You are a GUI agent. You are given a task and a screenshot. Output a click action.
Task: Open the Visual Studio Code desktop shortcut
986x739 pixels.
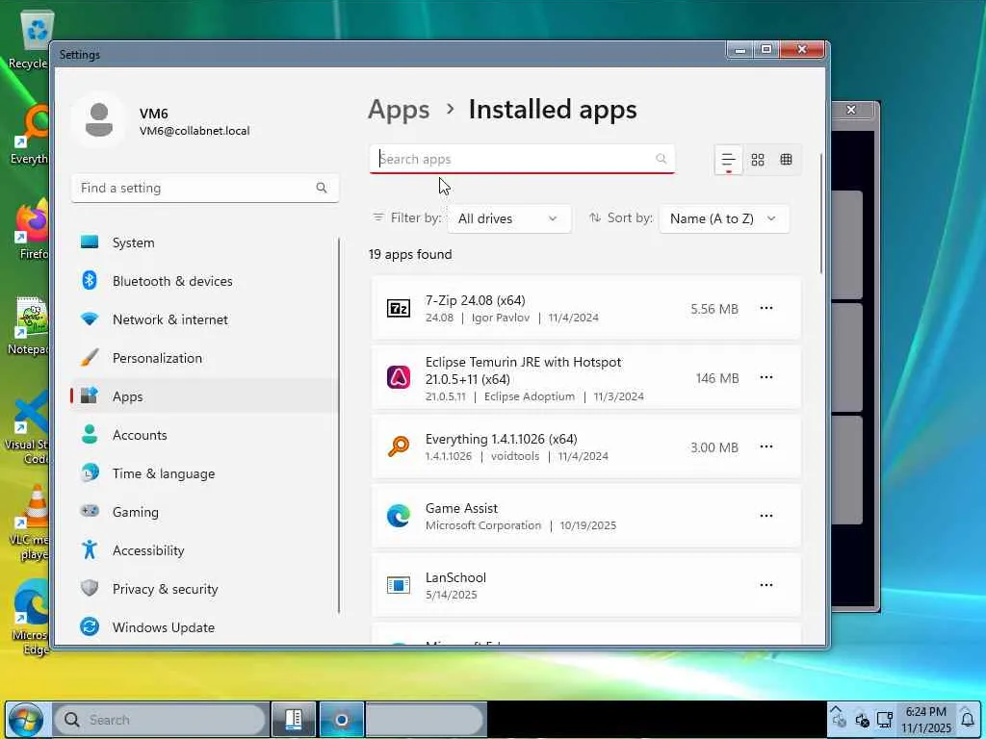pyautogui.click(x=26, y=428)
